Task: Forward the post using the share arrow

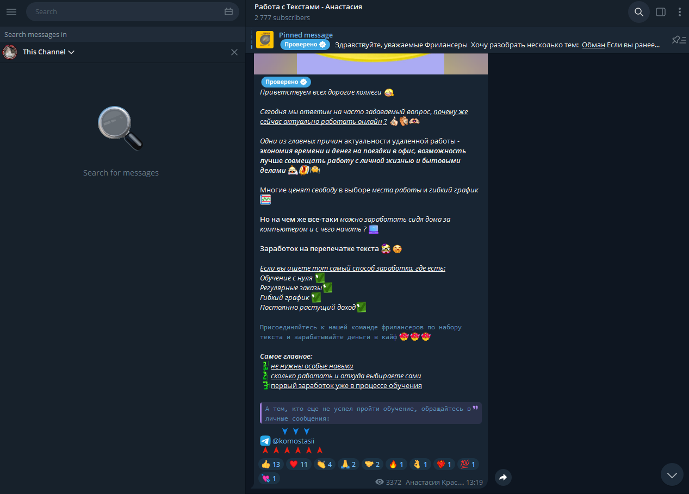Action: [503, 477]
